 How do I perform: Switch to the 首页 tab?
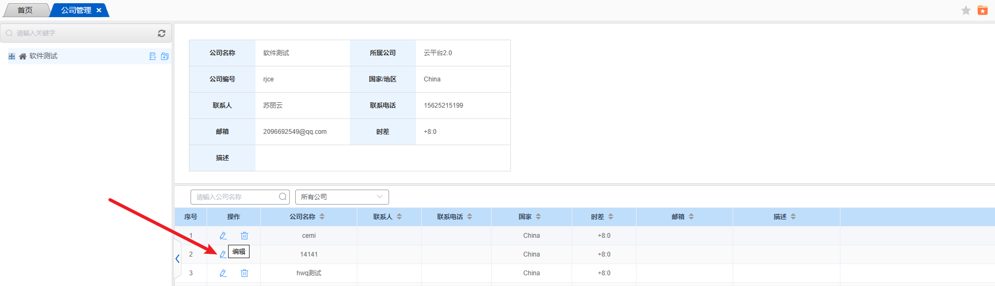pos(25,10)
